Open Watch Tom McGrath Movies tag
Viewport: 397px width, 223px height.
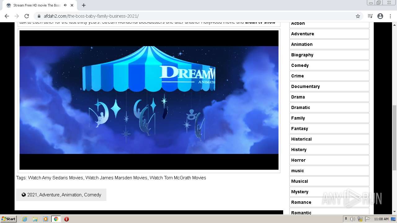point(178,178)
